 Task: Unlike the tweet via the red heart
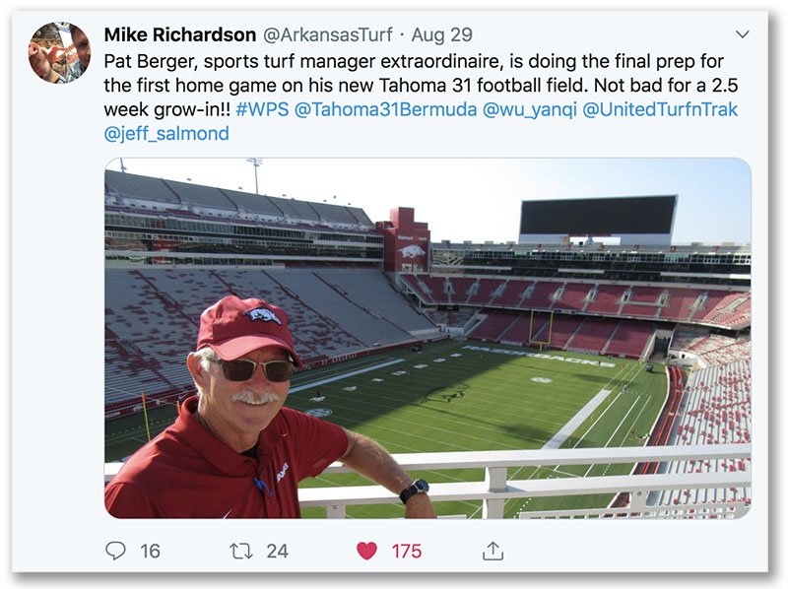coord(367,551)
